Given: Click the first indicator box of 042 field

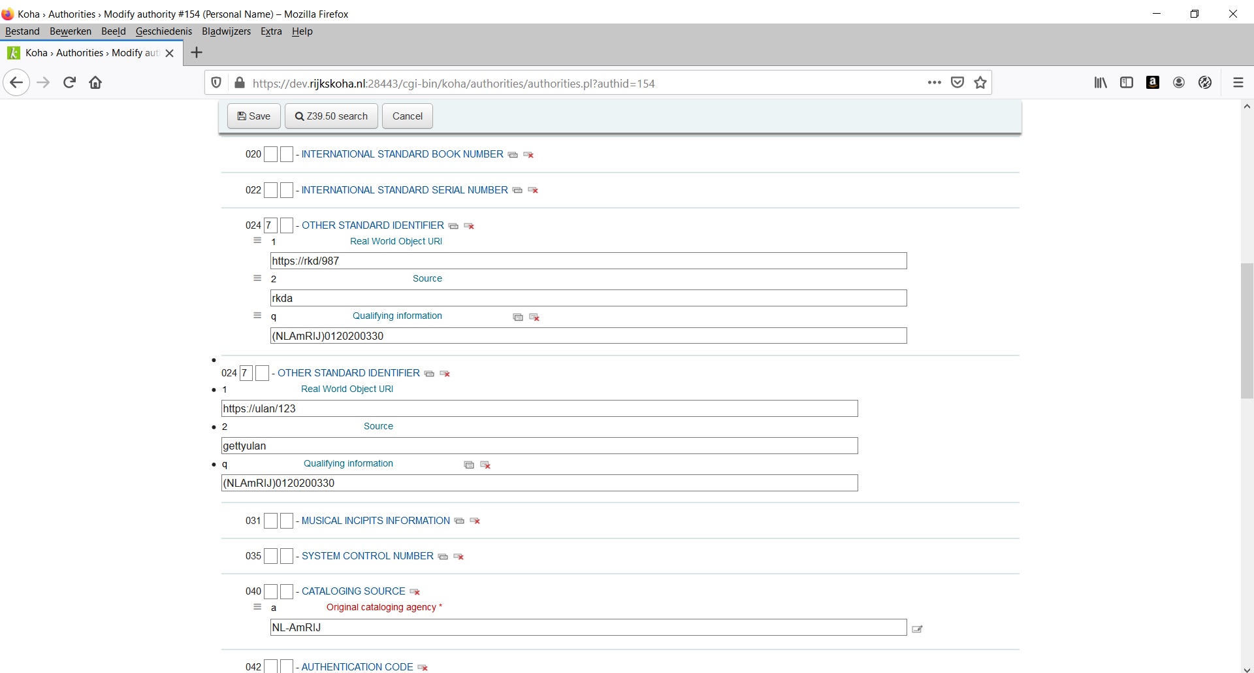Looking at the screenshot, I should (x=271, y=666).
